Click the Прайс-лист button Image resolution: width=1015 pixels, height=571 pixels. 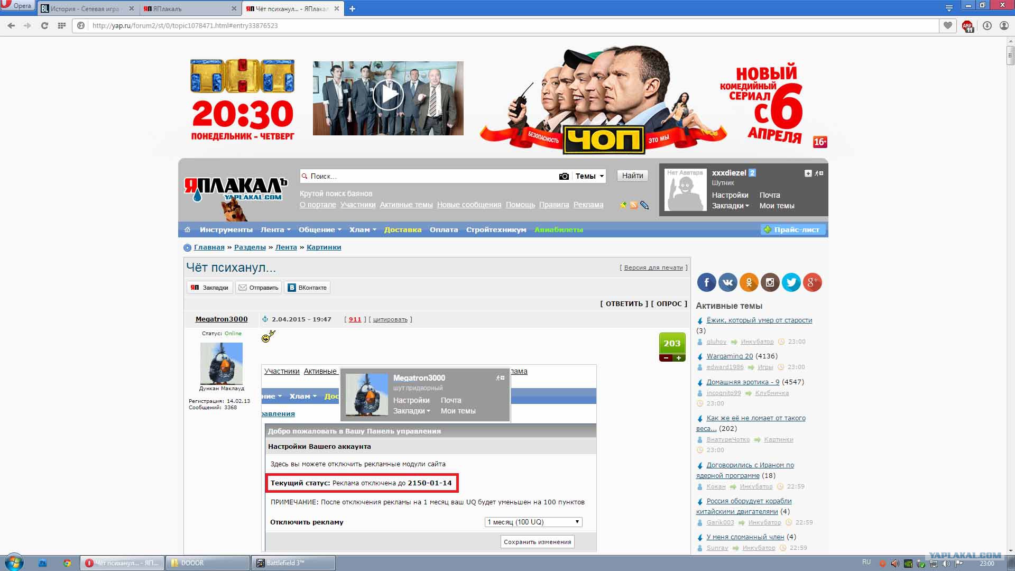click(x=792, y=229)
